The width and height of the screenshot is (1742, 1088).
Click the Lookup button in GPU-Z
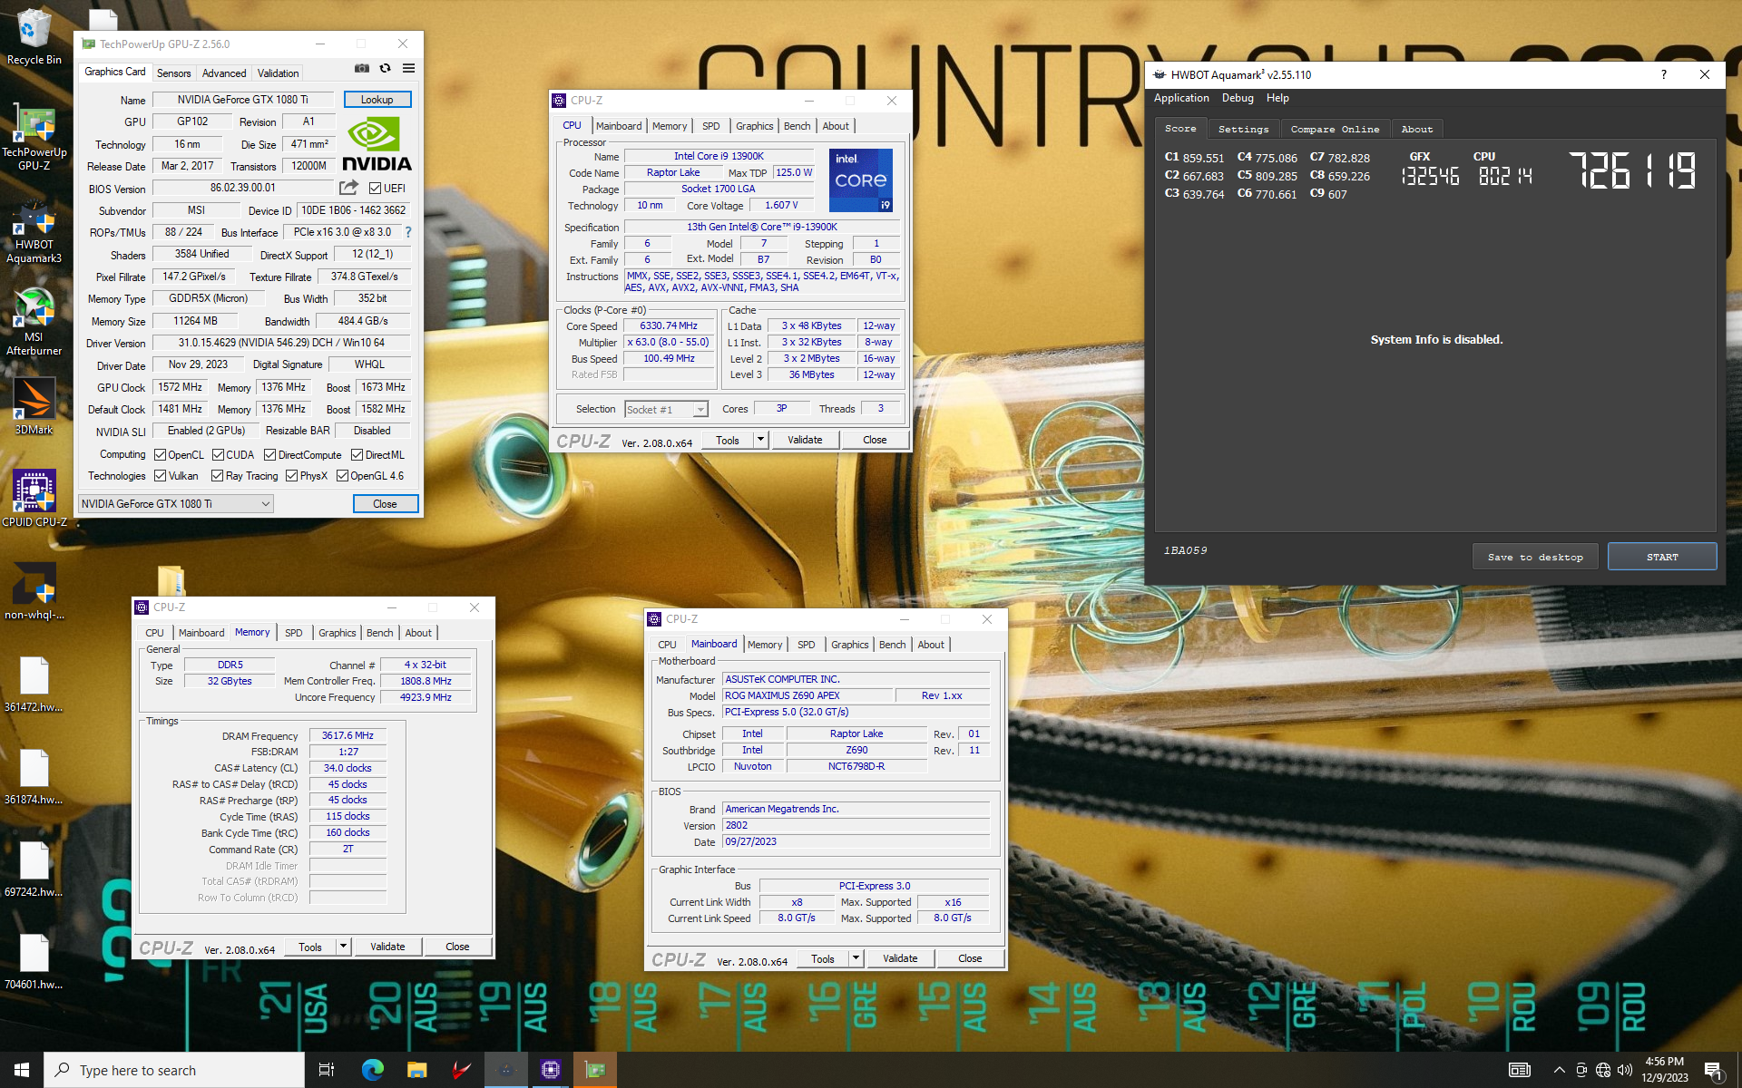tap(377, 100)
